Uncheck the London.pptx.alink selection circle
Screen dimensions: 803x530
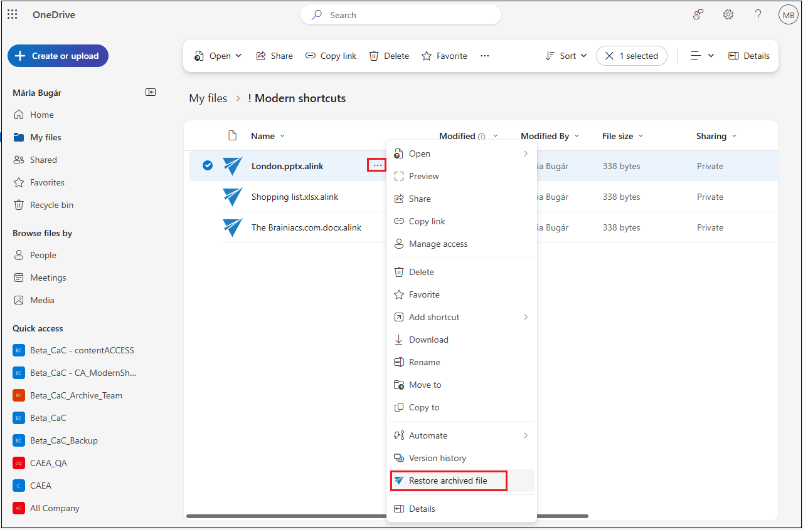(x=208, y=165)
